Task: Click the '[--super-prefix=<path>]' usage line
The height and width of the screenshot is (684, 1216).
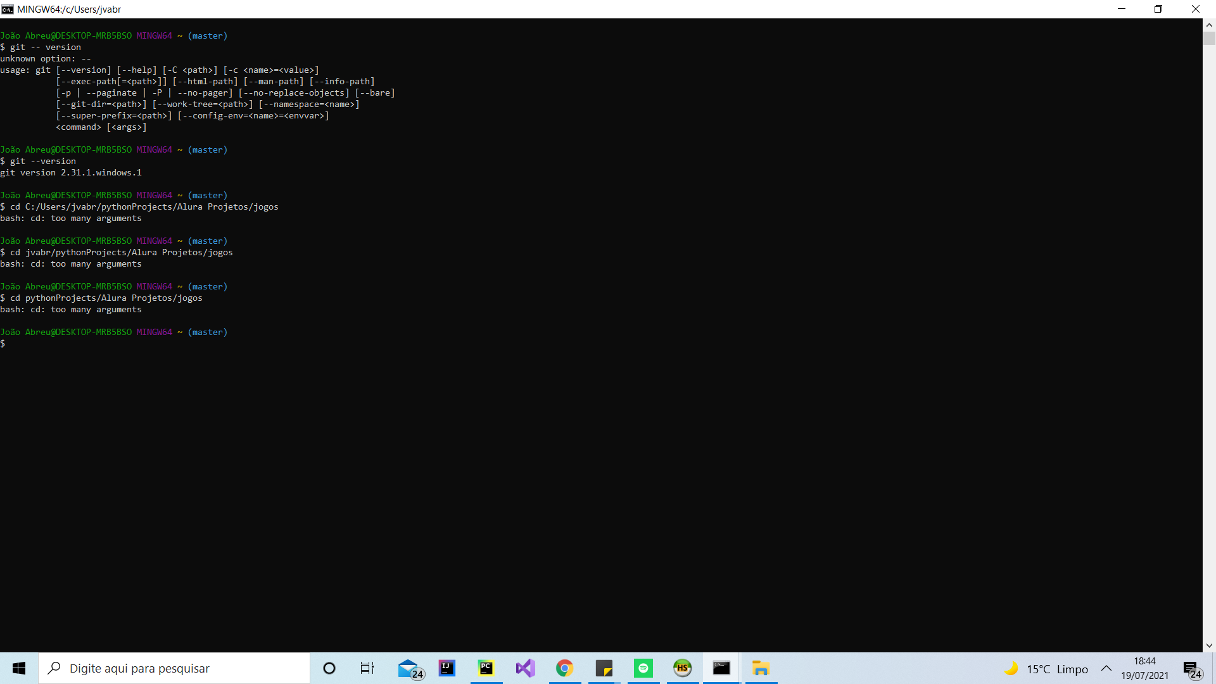Action: point(193,116)
